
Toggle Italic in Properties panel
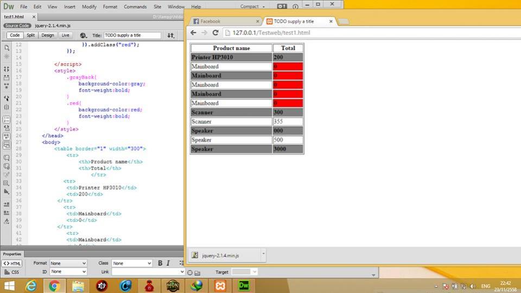[168, 263]
